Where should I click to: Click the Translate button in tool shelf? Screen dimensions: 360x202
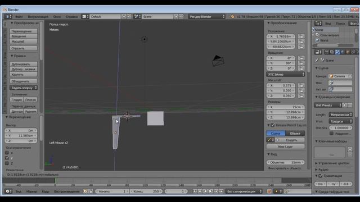24,31
